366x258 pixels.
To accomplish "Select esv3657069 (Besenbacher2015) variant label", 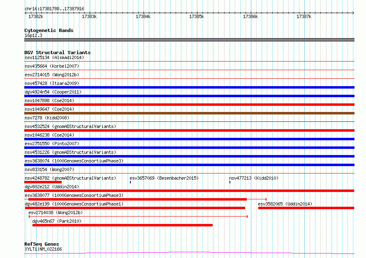I will pyautogui.click(x=164, y=178).
